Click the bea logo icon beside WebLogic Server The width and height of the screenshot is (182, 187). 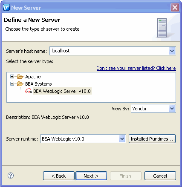29,91
